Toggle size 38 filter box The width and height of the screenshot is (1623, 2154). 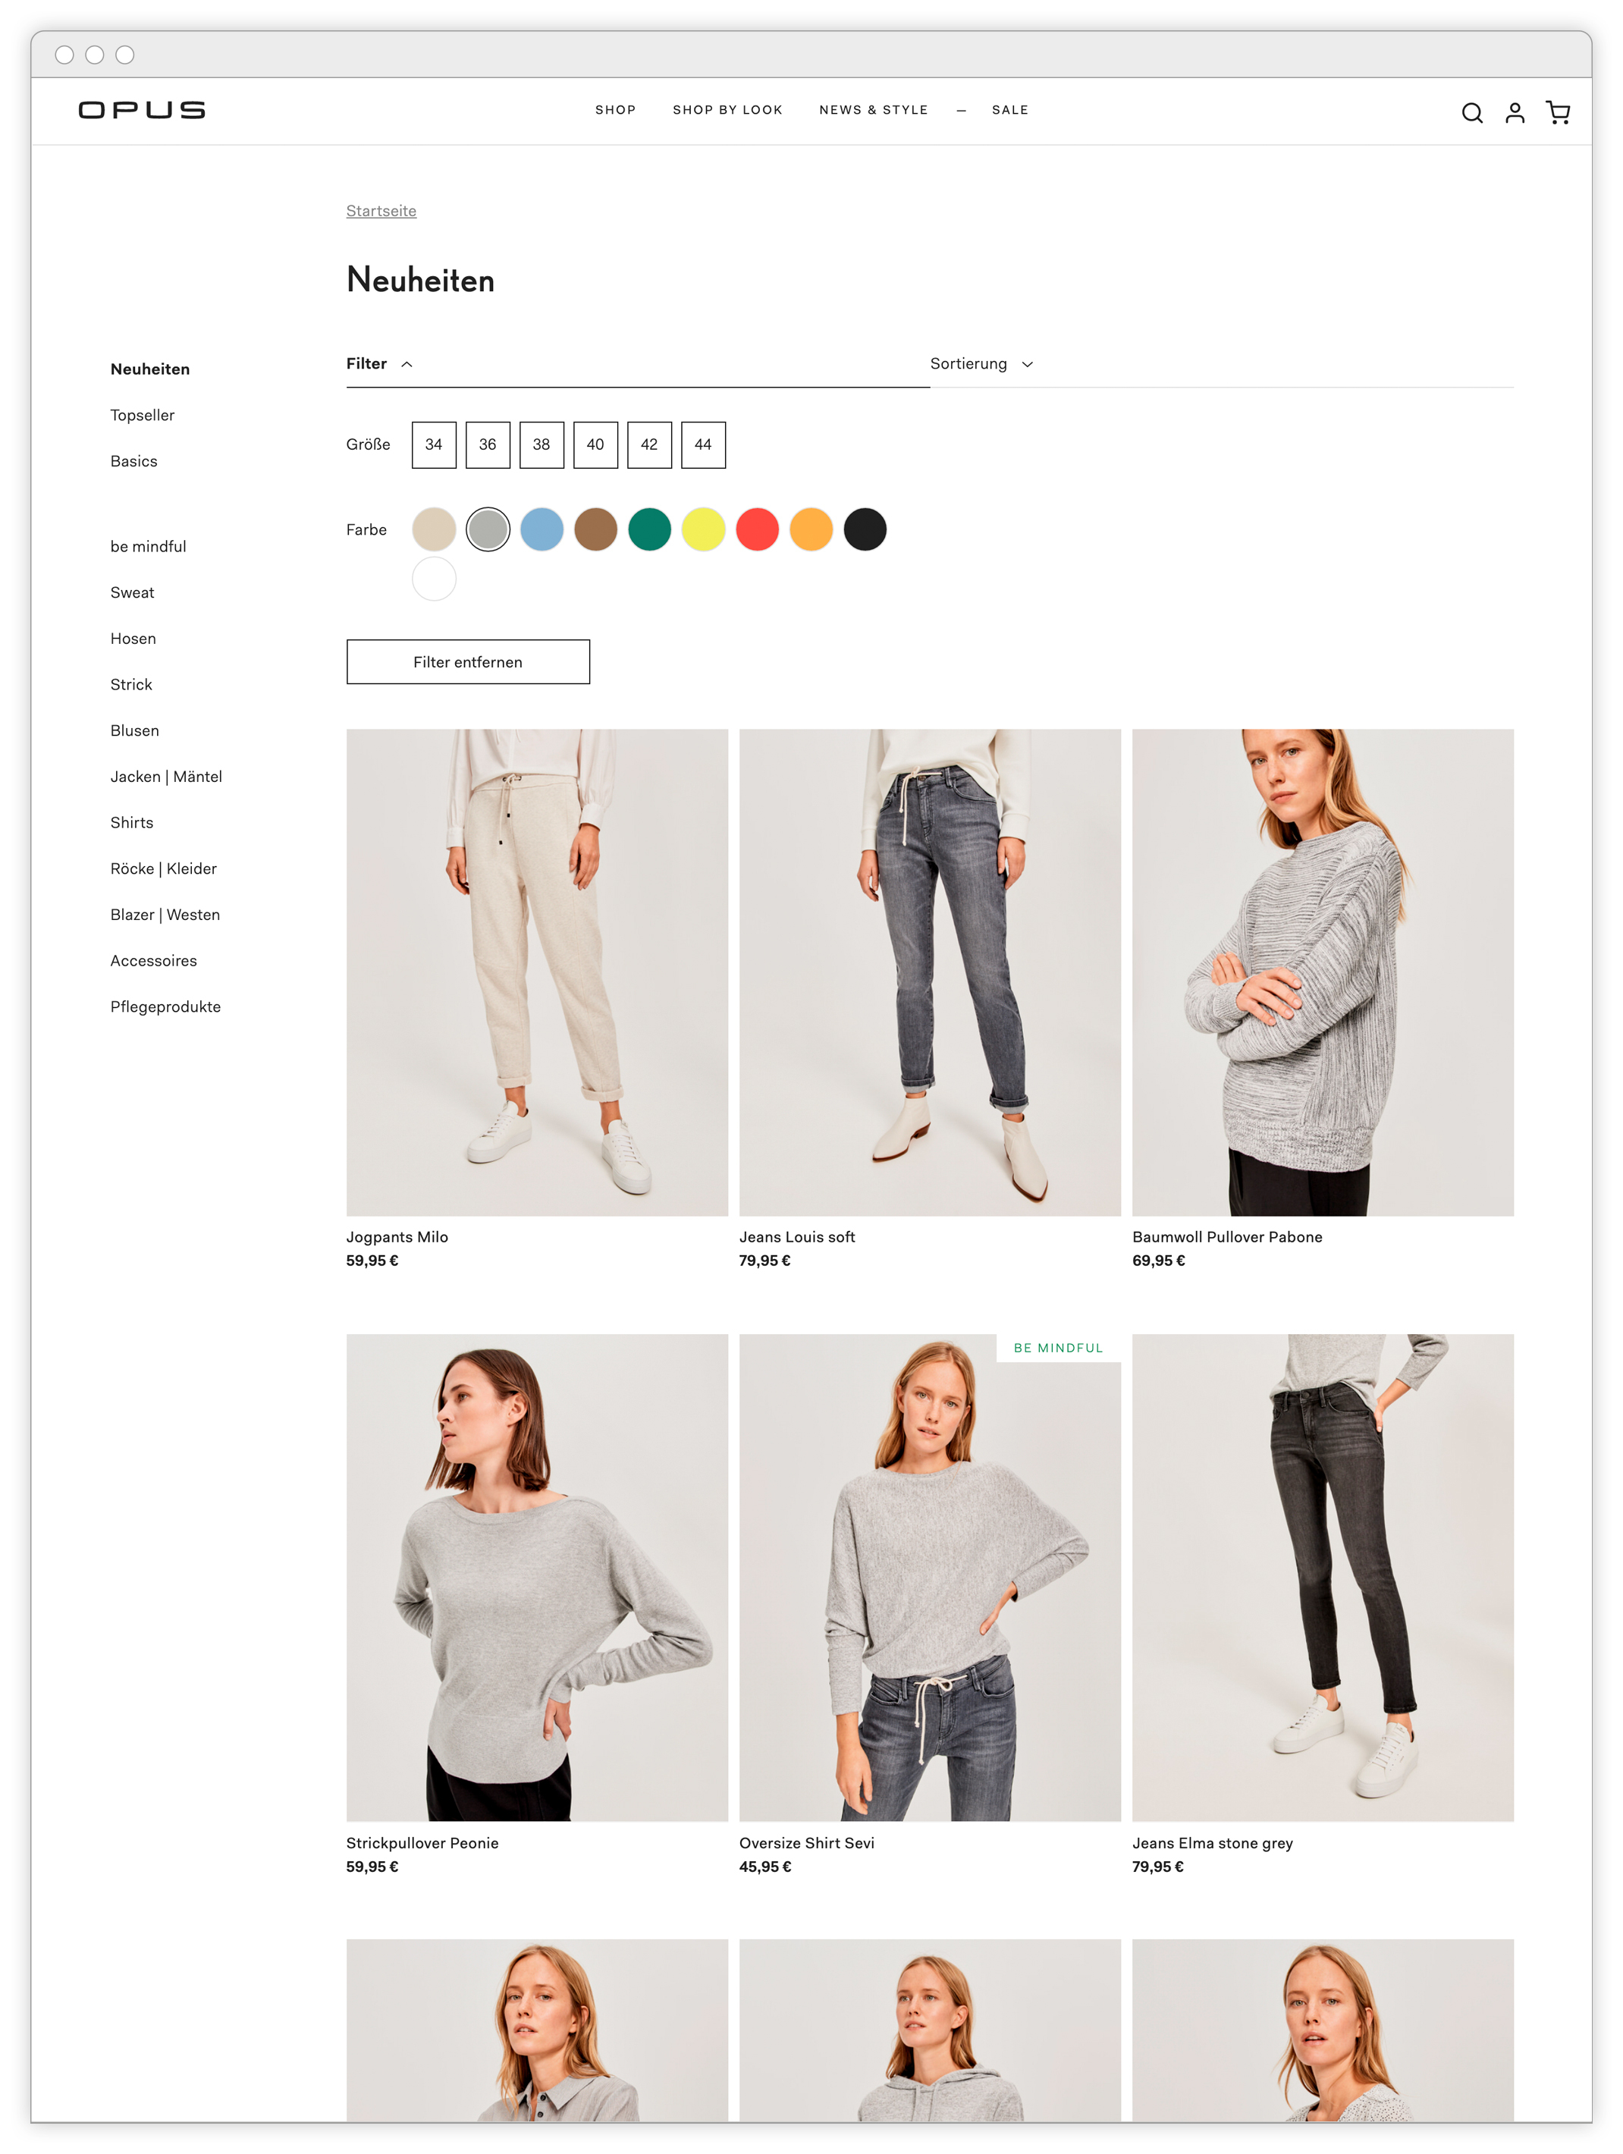pos(542,444)
